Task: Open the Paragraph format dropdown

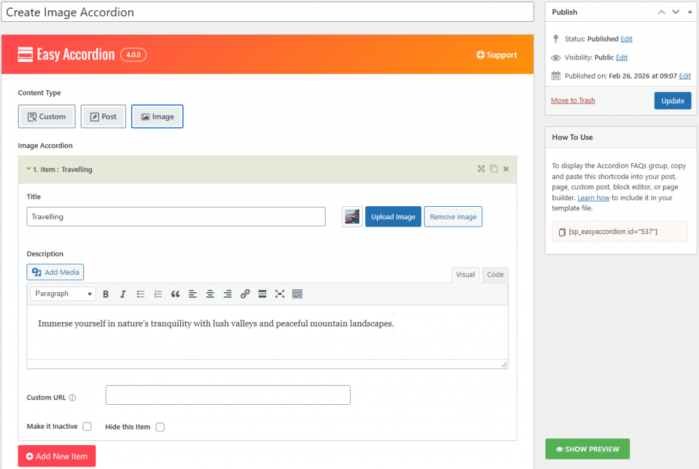Action: coord(62,294)
